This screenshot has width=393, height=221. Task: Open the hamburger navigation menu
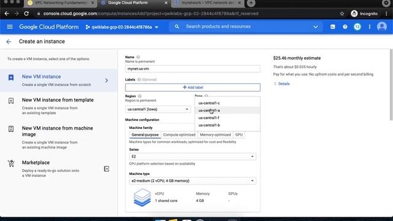point(10,26)
